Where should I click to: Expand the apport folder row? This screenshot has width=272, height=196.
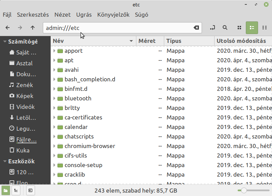(54, 51)
